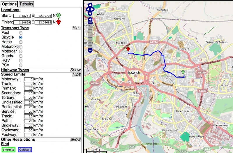Edit the Cycleway speed limit field
Screen dimensions: 233x153
[x=29, y=130]
